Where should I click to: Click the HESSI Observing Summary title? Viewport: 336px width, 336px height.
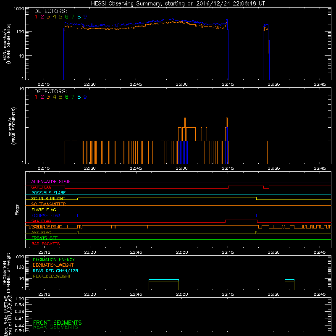point(178,4)
